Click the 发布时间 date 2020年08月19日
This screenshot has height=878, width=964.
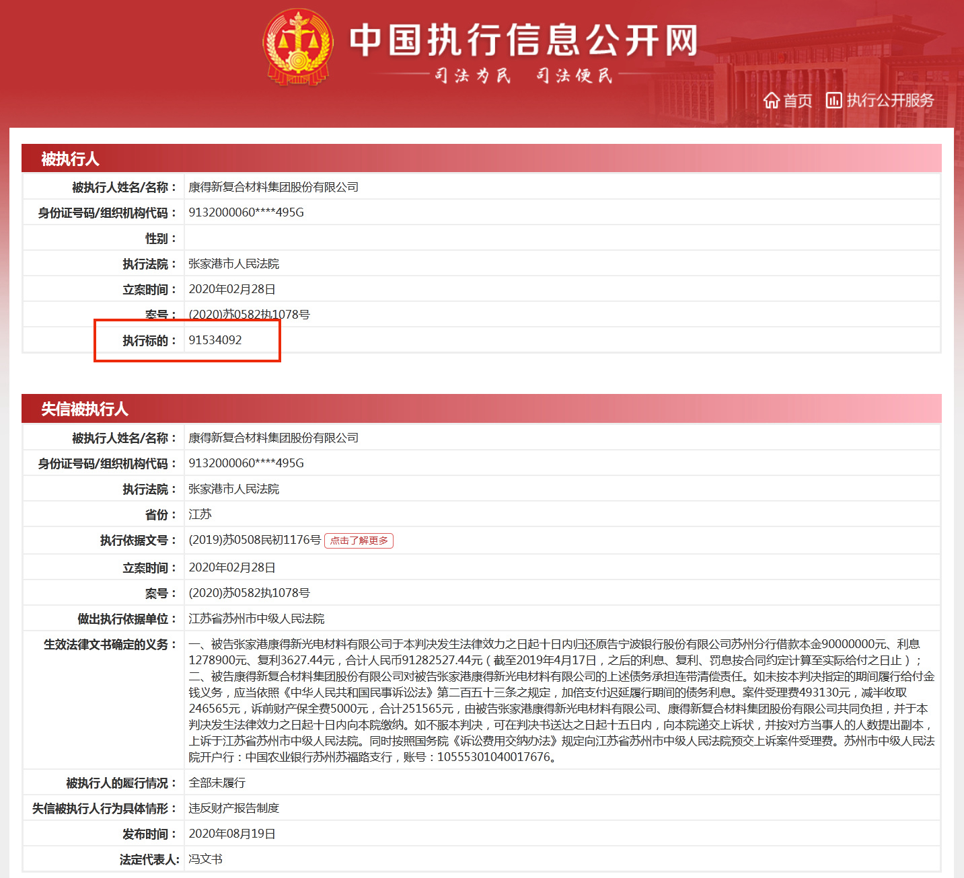(232, 834)
